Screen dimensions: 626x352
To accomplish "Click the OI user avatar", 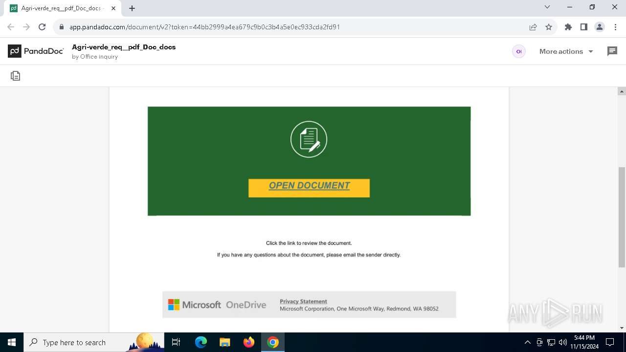I will tap(519, 51).
